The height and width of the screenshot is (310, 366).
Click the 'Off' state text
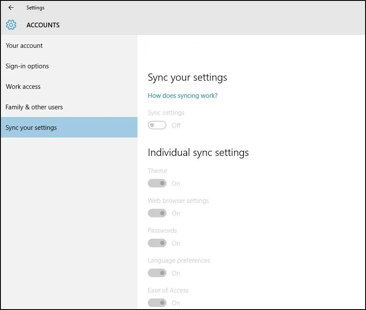176,126
